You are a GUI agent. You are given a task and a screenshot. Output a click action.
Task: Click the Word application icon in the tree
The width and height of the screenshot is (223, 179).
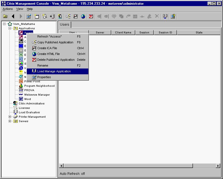[x=21, y=99]
